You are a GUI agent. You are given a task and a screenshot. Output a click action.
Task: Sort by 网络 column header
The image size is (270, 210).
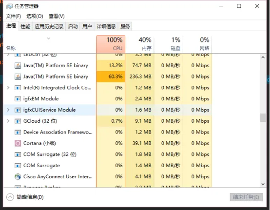(197, 44)
